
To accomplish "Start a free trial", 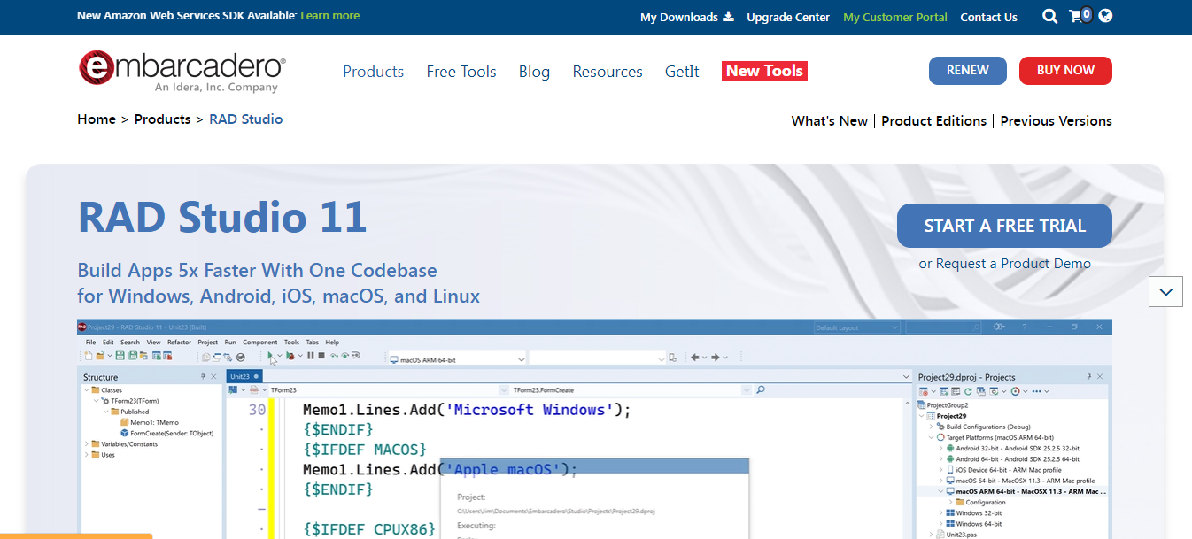I will coord(1004,226).
